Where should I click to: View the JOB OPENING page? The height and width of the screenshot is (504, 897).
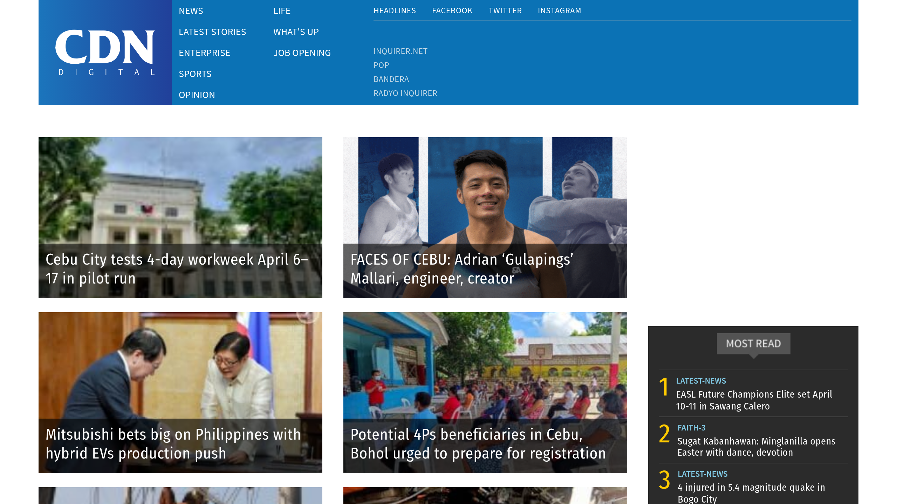[302, 53]
